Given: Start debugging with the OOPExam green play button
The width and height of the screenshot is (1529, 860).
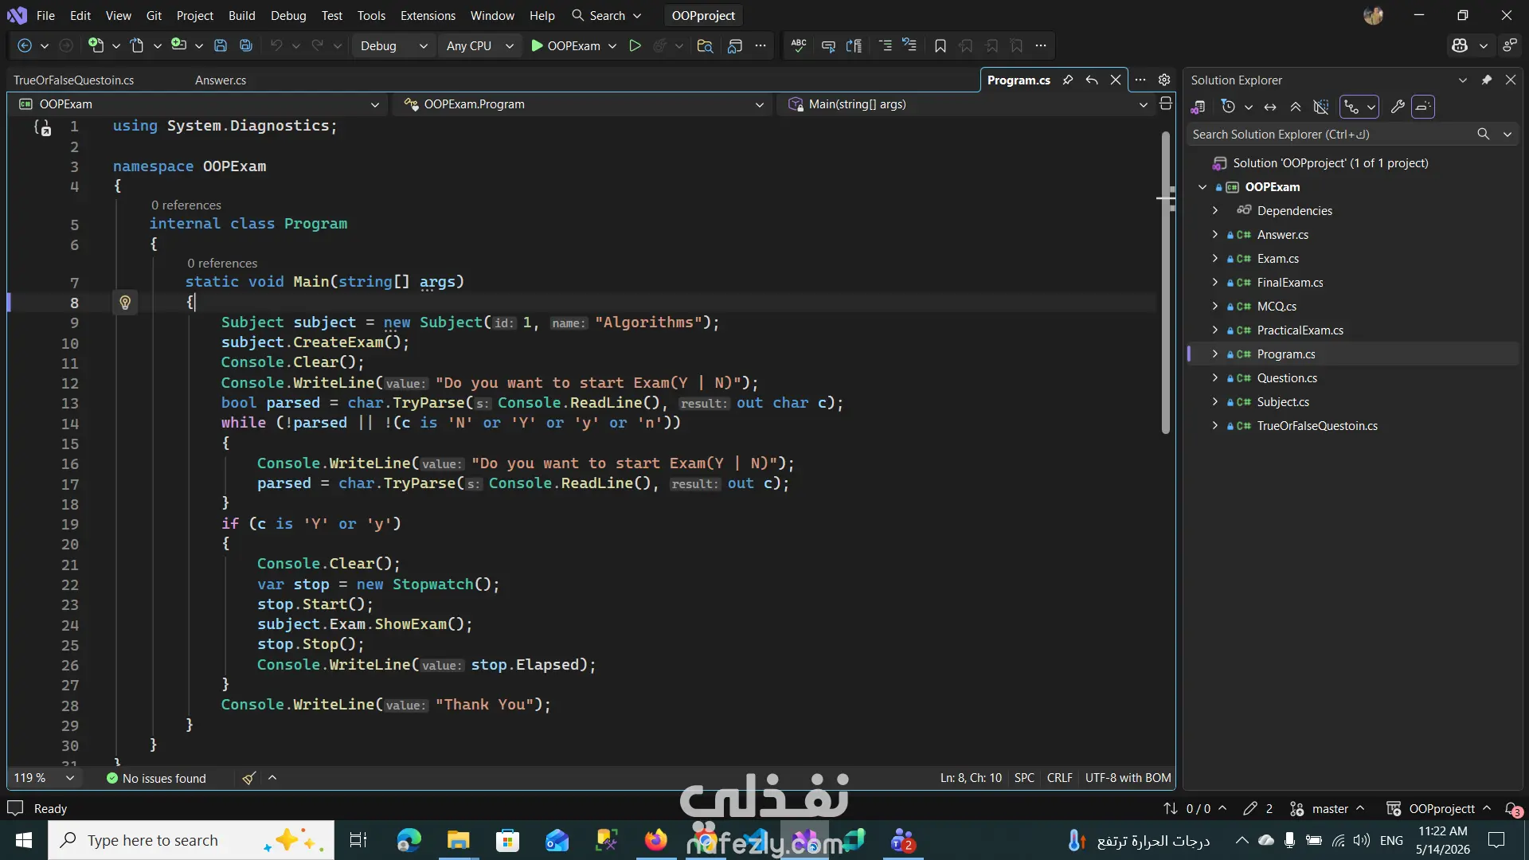Looking at the screenshot, I should coord(565,46).
